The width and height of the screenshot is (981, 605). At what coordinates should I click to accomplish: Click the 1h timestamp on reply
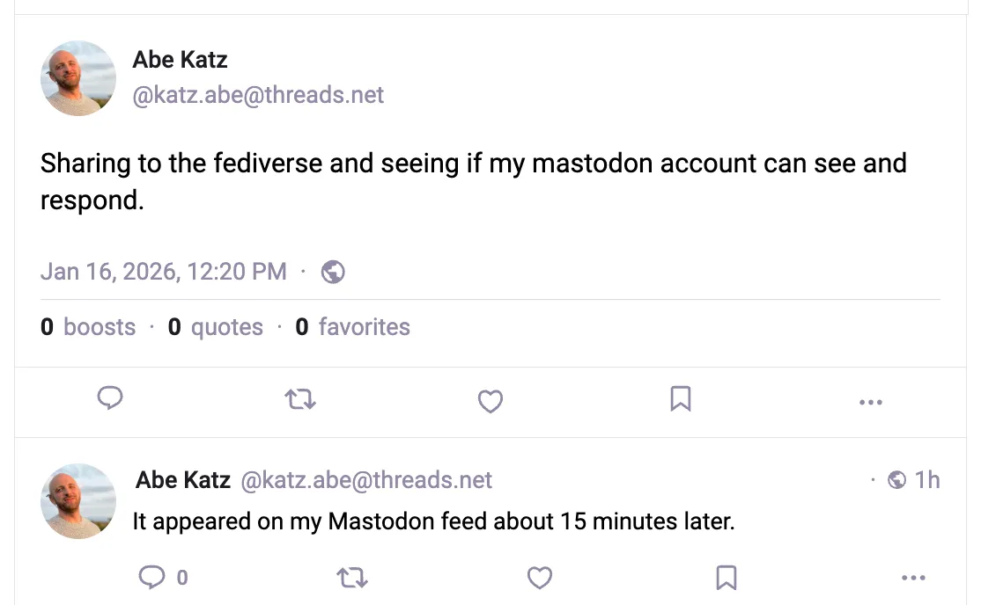point(927,480)
